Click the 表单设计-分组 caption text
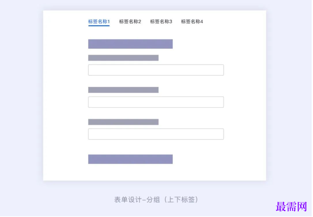This screenshot has height=217, width=313. coord(135,200)
